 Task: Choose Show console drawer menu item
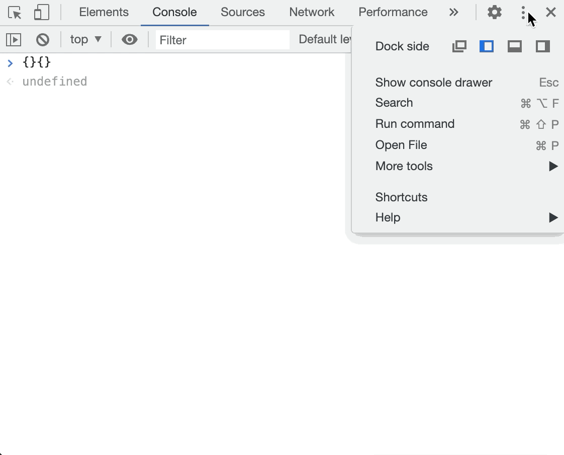point(457,83)
